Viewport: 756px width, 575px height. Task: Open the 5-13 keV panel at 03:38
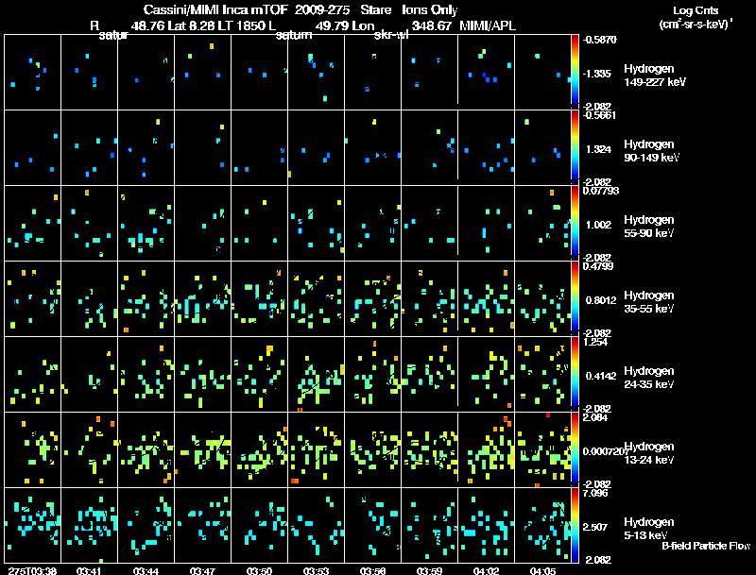pos(33,525)
